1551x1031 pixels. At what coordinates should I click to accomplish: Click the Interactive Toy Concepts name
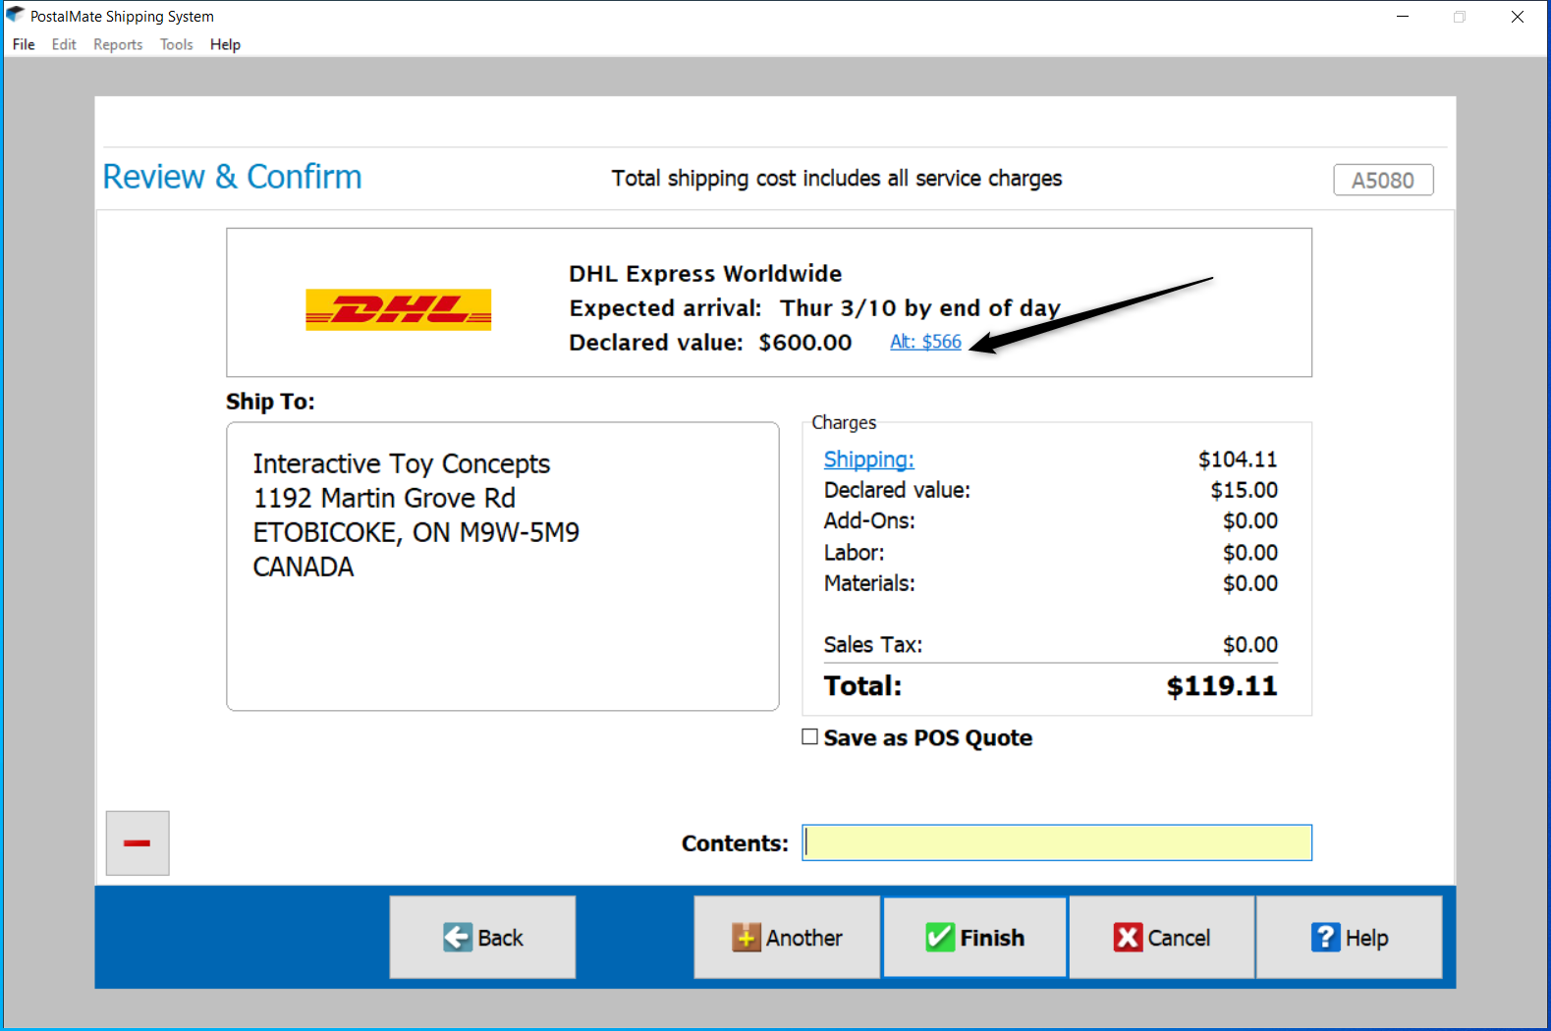click(x=402, y=463)
